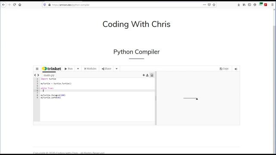Collapse the while True code fold
276x155 pixels.
pyautogui.click(x=39, y=88)
